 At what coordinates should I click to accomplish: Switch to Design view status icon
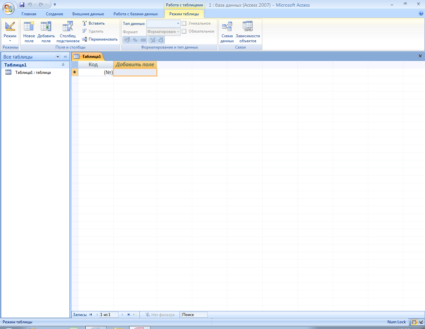click(421, 322)
